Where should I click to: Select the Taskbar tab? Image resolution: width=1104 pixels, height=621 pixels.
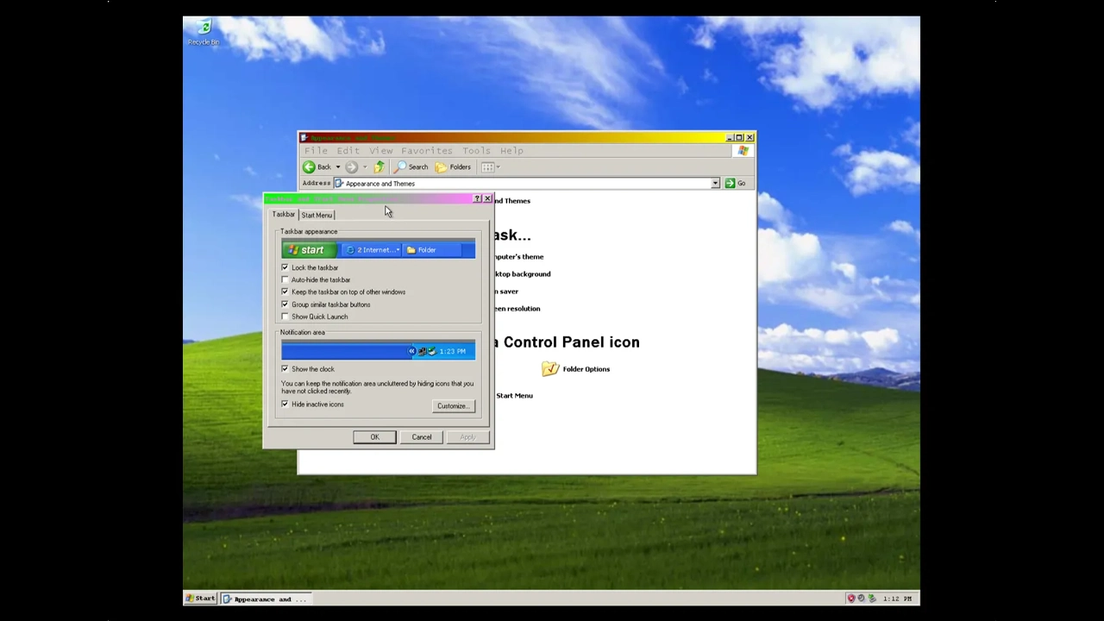click(284, 214)
